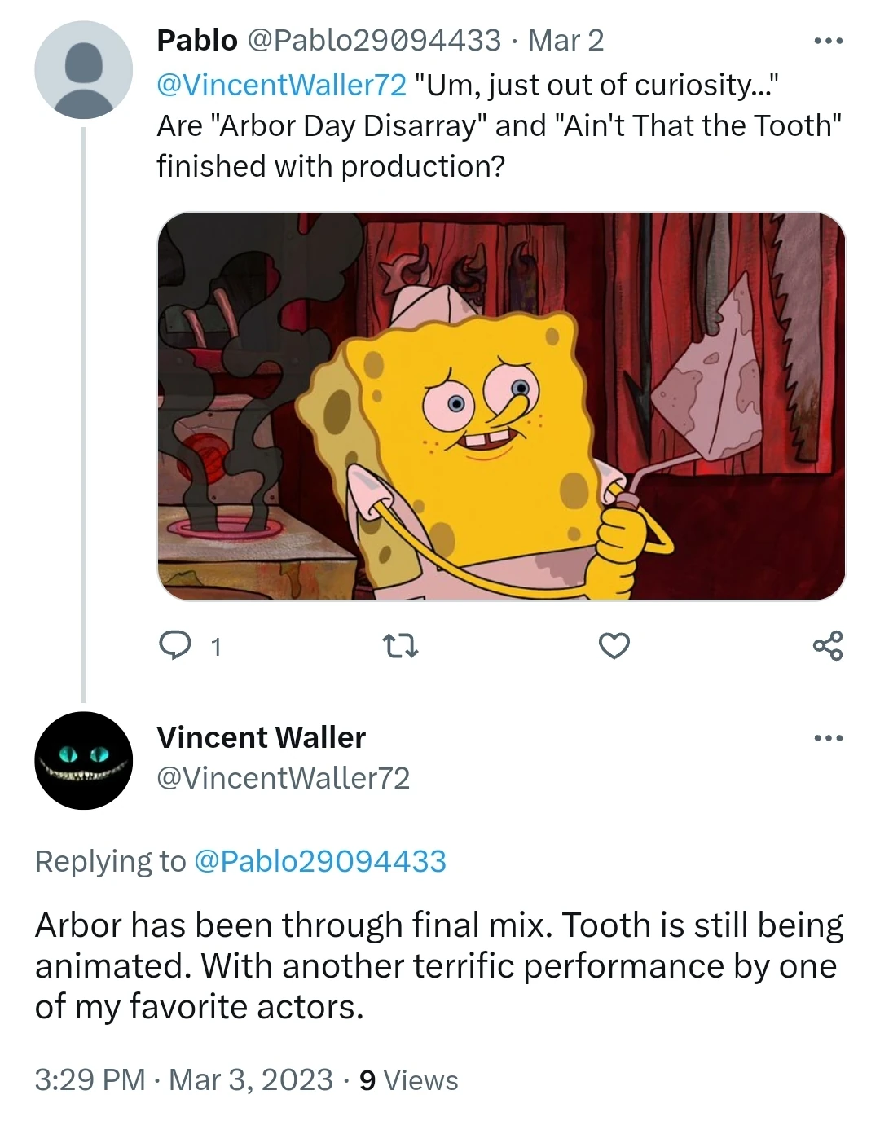Click the reply count showing 1
The width and height of the screenshot is (880, 1121).
[x=214, y=646]
